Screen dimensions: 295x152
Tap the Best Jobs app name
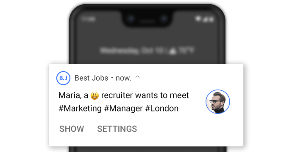point(91,78)
